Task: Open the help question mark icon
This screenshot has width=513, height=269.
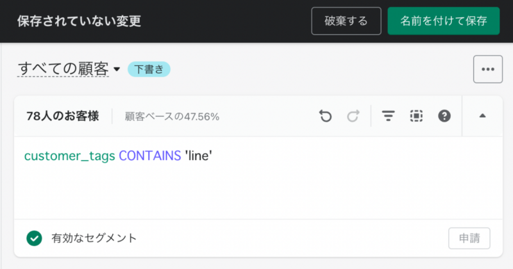Action: click(x=444, y=116)
